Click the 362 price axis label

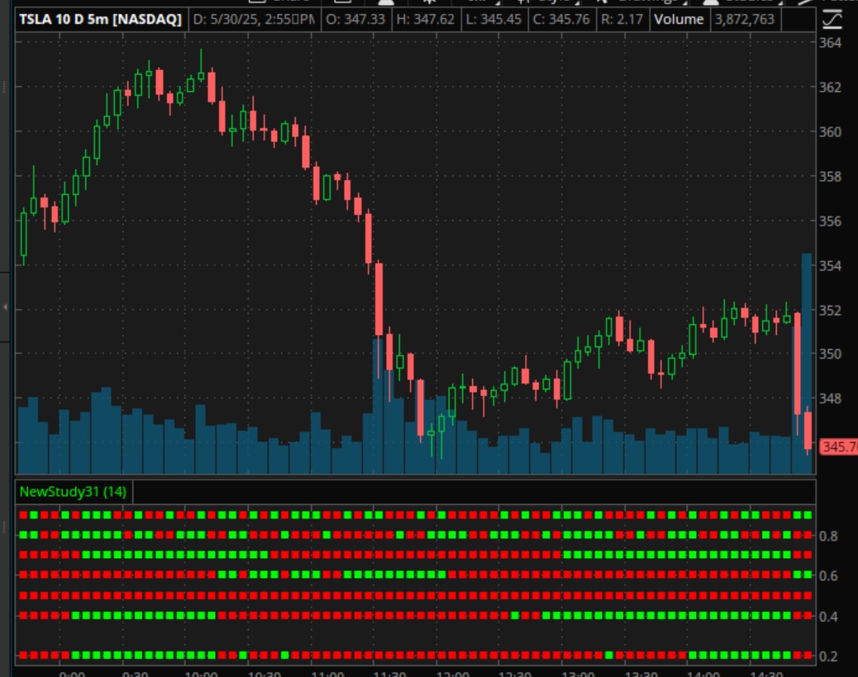tap(830, 87)
